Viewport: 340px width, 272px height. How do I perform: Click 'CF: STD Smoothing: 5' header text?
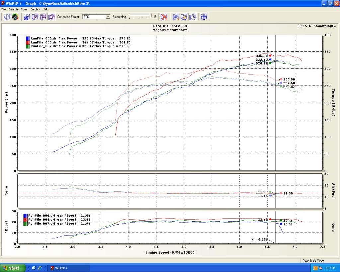pyautogui.click(x=317, y=26)
